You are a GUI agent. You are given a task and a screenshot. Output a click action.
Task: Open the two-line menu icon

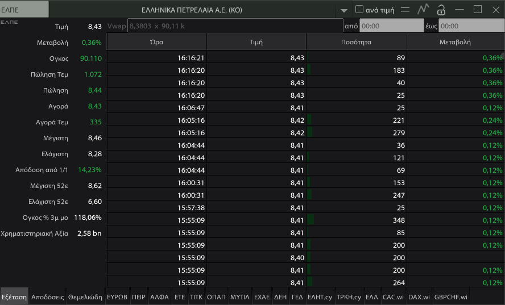(x=405, y=10)
